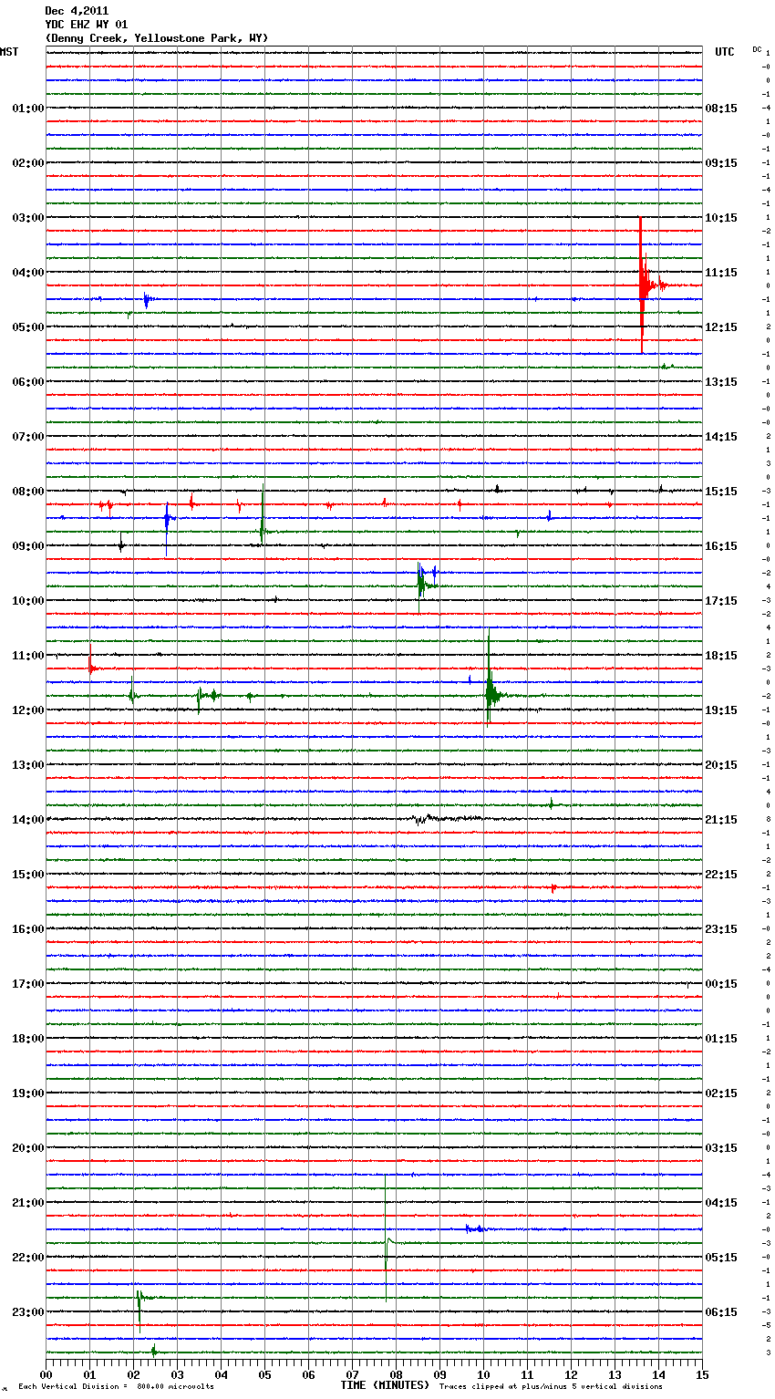775x1399 pixels.
Task: Select the "01:00" MST time label
Action: (28, 109)
